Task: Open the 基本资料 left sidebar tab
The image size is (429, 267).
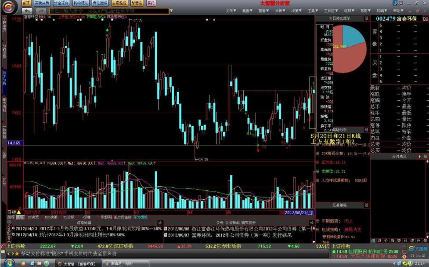Action: point(4,104)
